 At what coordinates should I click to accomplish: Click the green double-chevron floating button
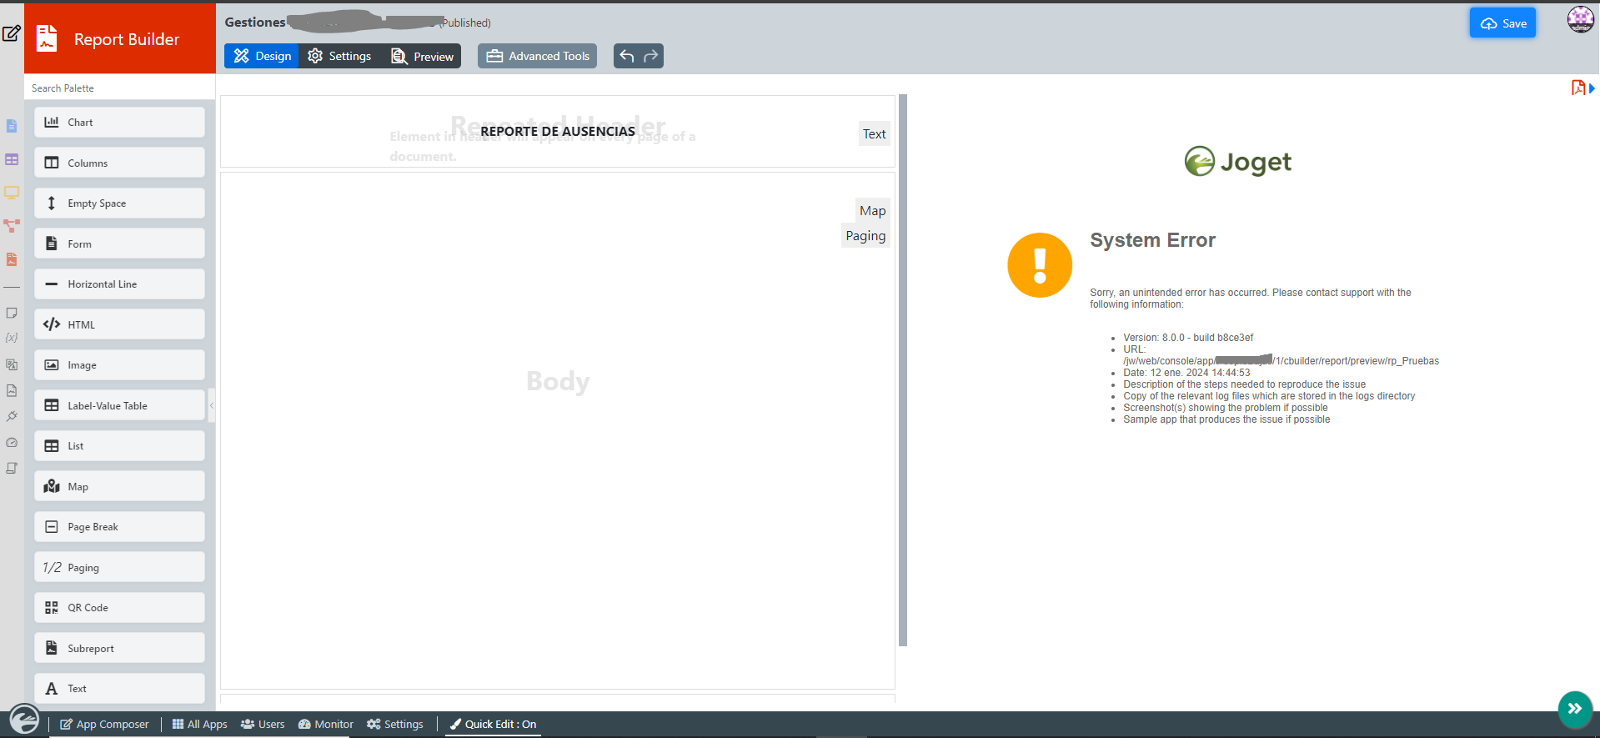click(x=1575, y=709)
